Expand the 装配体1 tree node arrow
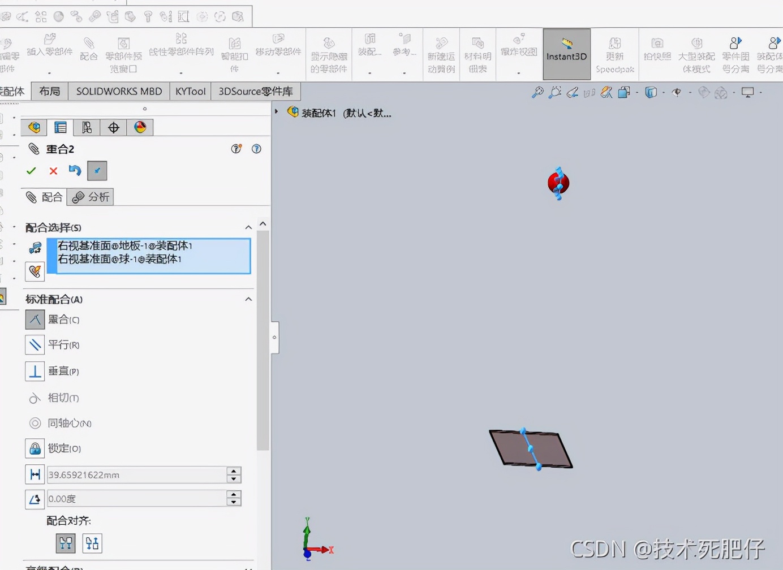The width and height of the screenshot is (783, 570). click(277, 112)
